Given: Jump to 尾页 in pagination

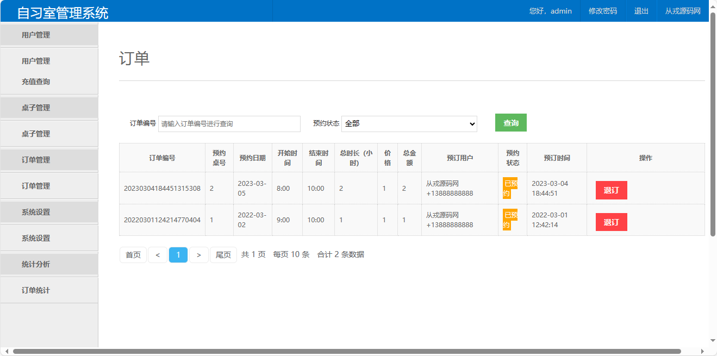Looking at the screenshot, I should coord(223,255).
